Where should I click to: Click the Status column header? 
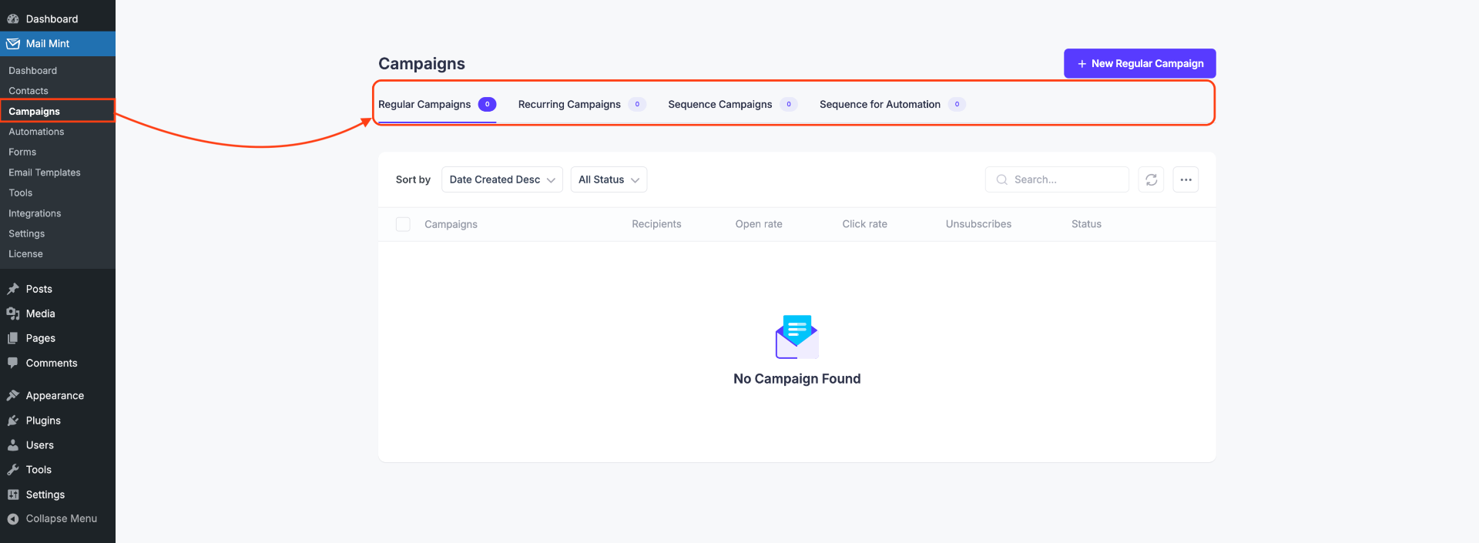pyautogui.click(x=1086, y=224)
